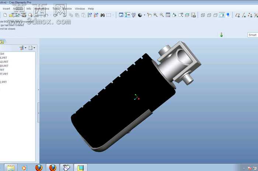Click the Regenerate Manager icon with red marker
Image resolution: width=258 pixels, height=171 pixels.
(x=96, y=15)
